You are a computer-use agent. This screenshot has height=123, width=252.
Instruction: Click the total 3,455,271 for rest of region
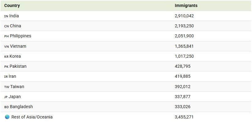pyautogui.click(x=184, y=117)
